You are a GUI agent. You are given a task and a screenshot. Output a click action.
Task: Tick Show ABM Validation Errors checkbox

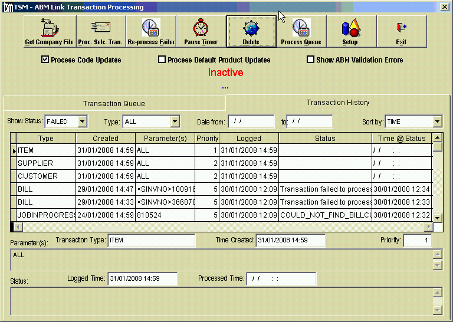click(311, 60)
